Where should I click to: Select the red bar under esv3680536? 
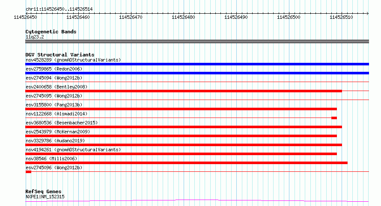184,127
